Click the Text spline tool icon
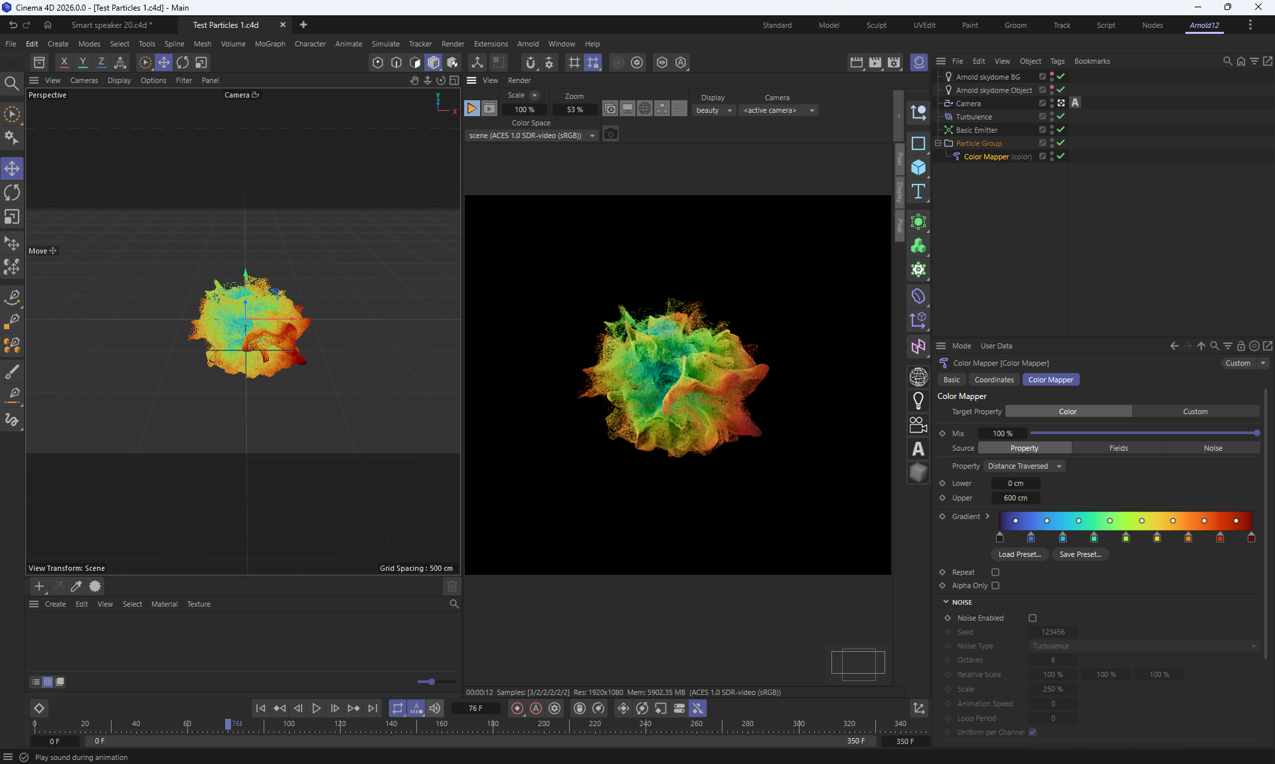This screenshot has width=1275, height=764. (x=918, y=192)
